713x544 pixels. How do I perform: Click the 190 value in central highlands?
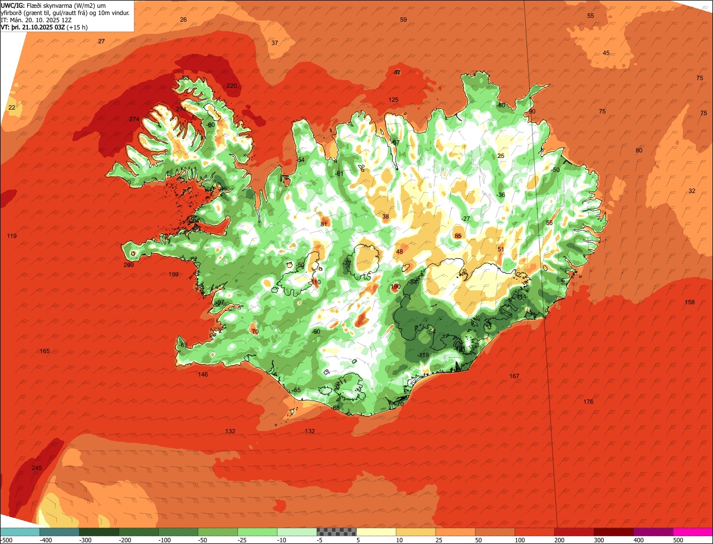click(x=395, y=287)
